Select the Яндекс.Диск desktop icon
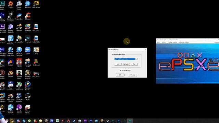The height and width of the screenshot is (123, 219). click(x=19, y=16)
